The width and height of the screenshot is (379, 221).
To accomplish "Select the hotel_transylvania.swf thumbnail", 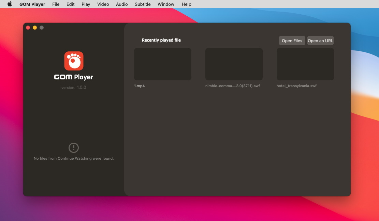I will pyautogui.click(x=305, y=64).
